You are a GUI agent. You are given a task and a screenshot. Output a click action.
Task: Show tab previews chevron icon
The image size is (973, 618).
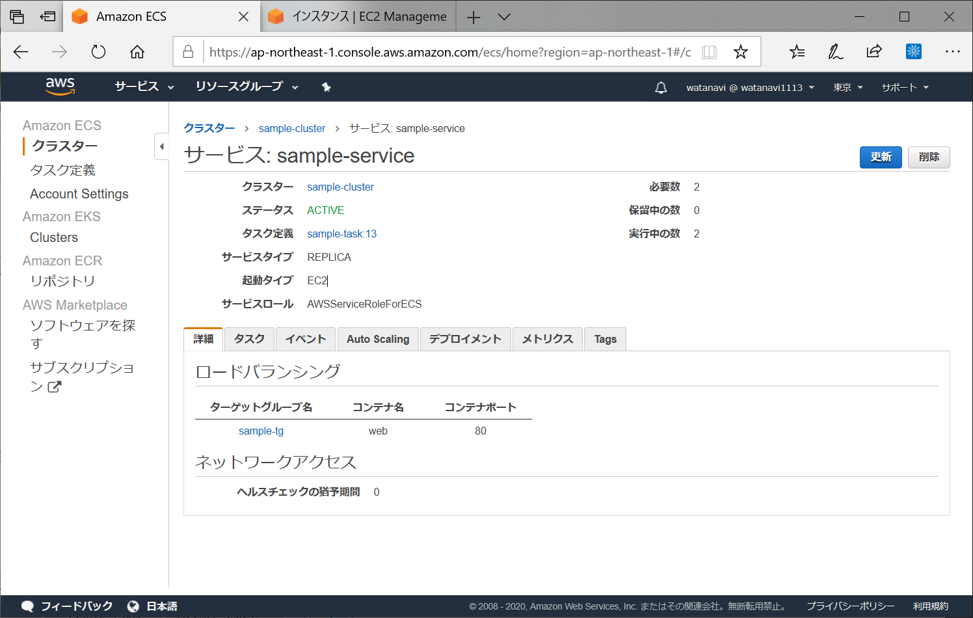pos(504,17)
